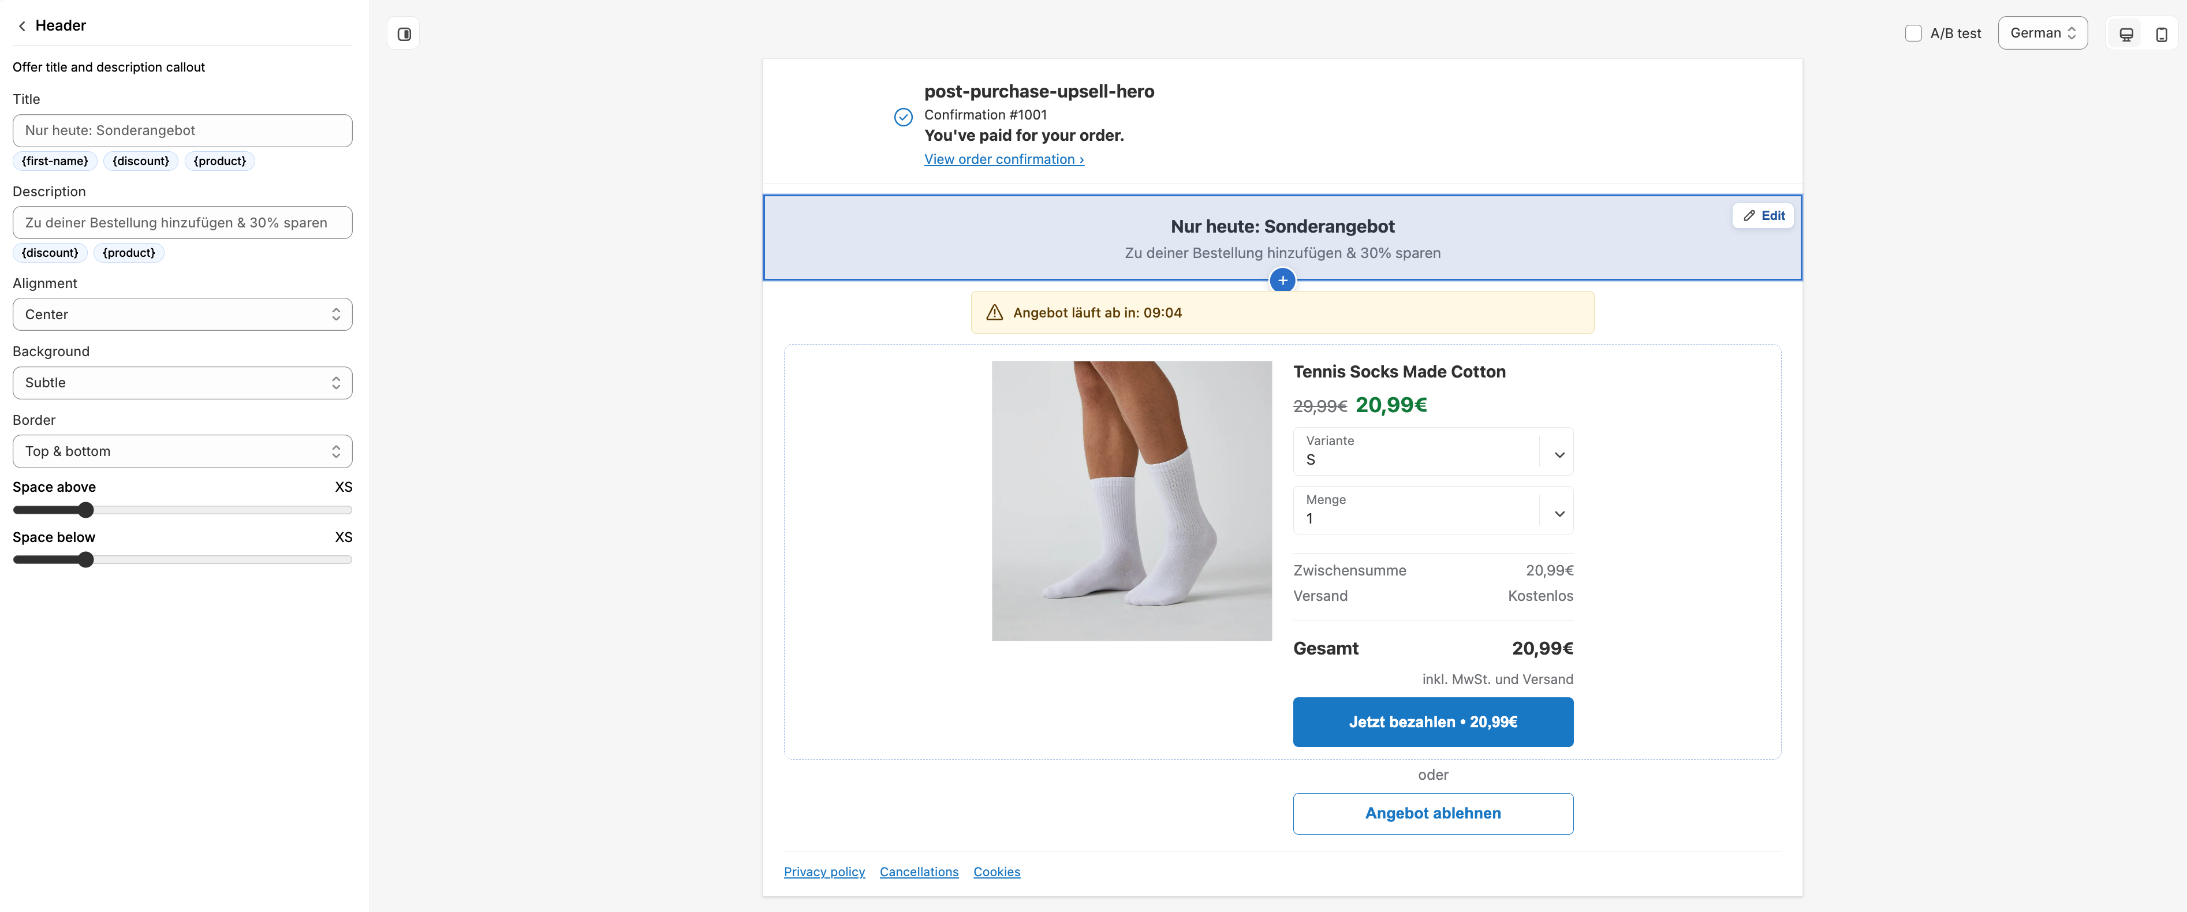Open View order confirmation link
2187x912 pixels.
(1003, 160)
